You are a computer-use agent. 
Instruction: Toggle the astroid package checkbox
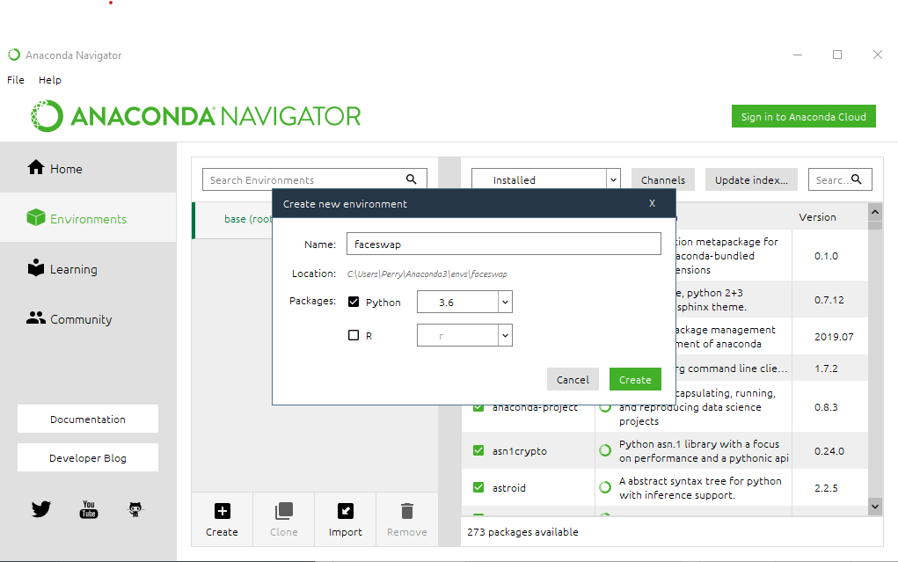click(x=478, y=487)
